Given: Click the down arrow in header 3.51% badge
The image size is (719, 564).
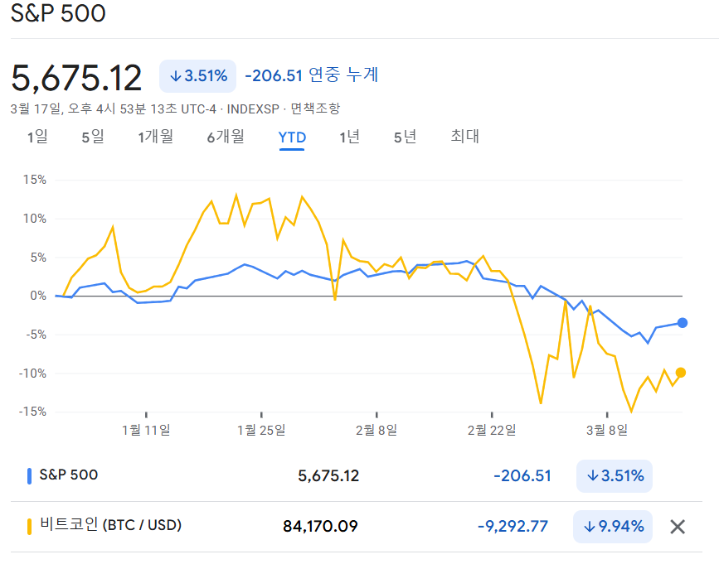Looking at the screenshot, I should click(x=176, y=76).
